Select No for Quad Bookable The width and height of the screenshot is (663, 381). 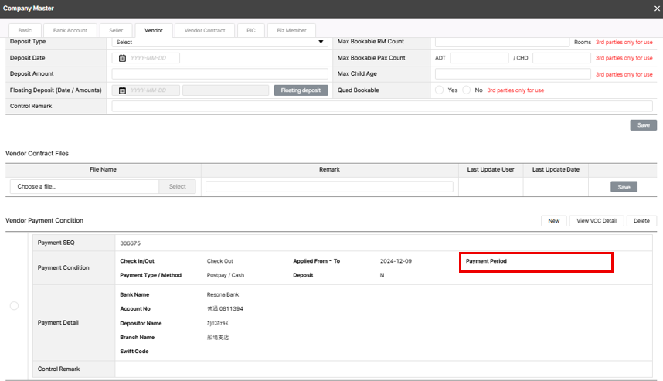(466, 90)
